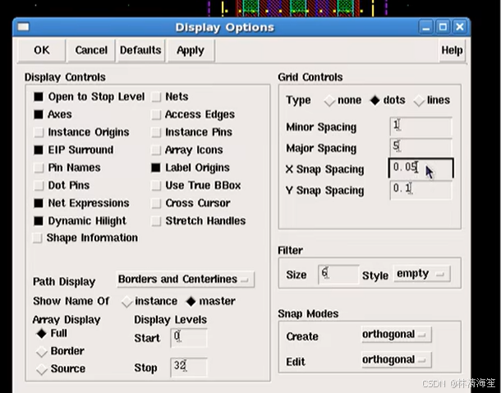Click the OK button
This screenshot has width=501, height=393.
[x=42, y=50]
